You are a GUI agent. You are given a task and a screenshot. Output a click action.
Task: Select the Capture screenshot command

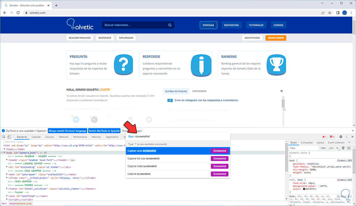[178, 174]
